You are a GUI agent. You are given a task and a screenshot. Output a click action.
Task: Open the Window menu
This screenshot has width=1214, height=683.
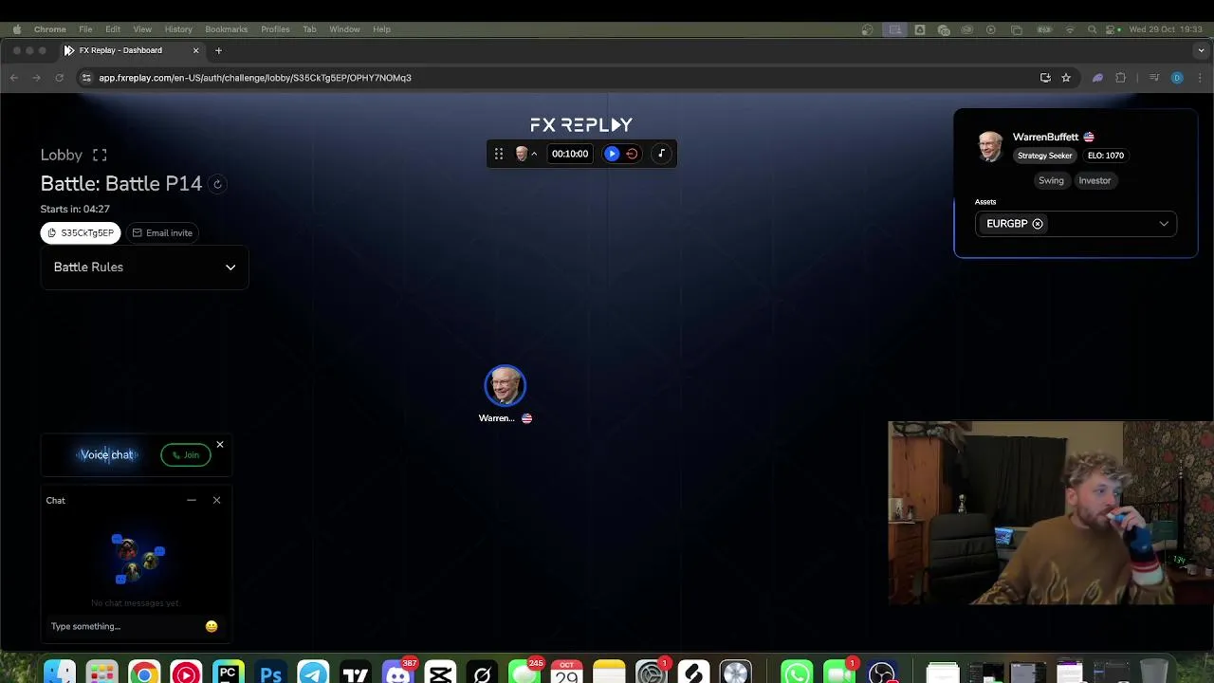pyautogui.click(x=344, y=29)
